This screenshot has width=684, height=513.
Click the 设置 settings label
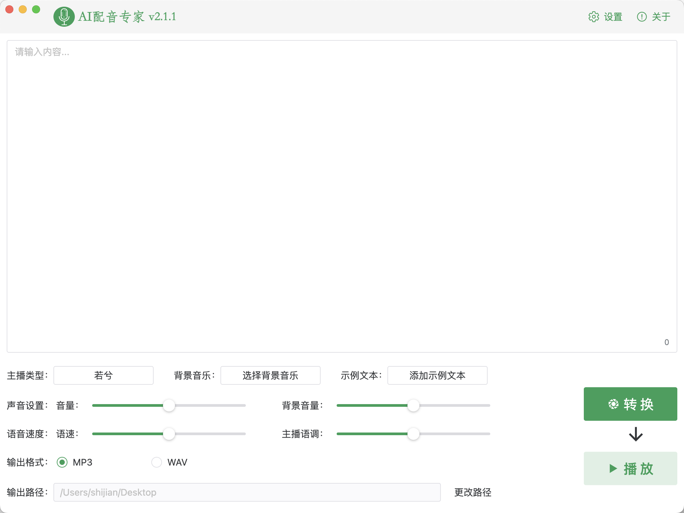(x=613, y=17)
